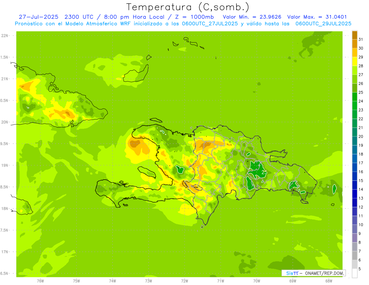The height and width of the screenshot is (285, 369).
Task: Click the "72W" longitude label
Action: coord(185,281)
